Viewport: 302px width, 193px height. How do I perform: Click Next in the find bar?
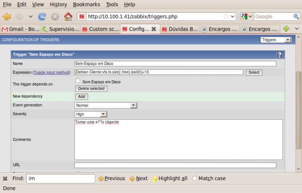pyautogui.click(x=139, y=179)
